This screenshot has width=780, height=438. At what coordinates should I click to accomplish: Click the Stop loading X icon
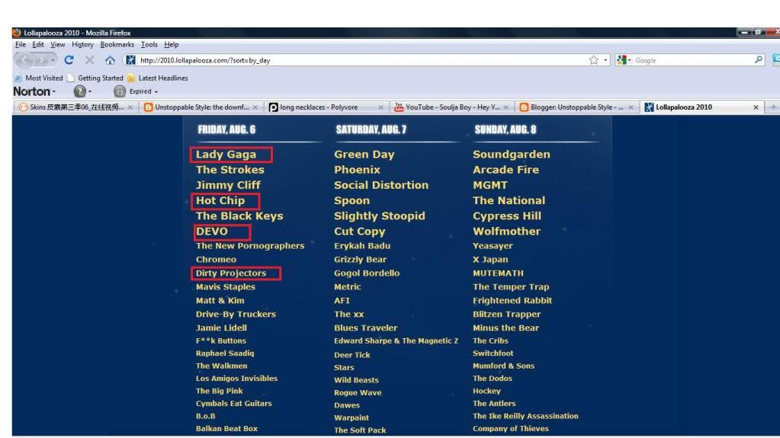[89, 60]
